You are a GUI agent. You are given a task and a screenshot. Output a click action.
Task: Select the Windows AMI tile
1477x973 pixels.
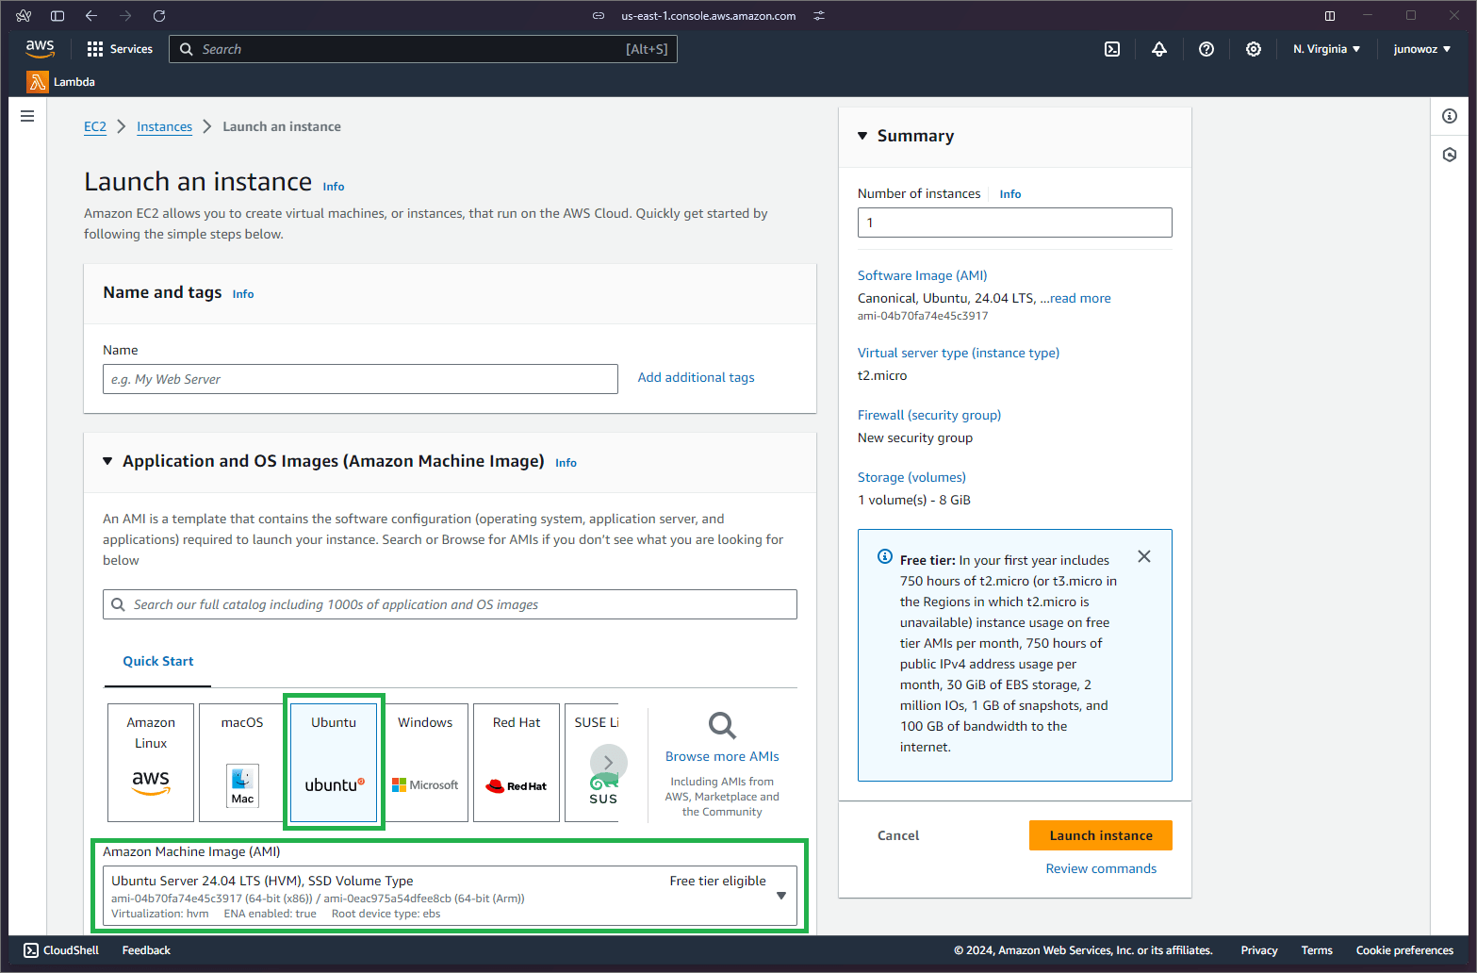pyautogui.click(x=425, y=762)
